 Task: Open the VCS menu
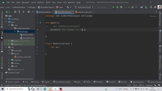tap(65, 2)
